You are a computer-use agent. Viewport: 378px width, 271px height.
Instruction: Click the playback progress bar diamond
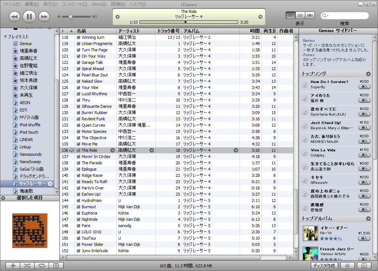pyautogui.click(x=185, y=22)
